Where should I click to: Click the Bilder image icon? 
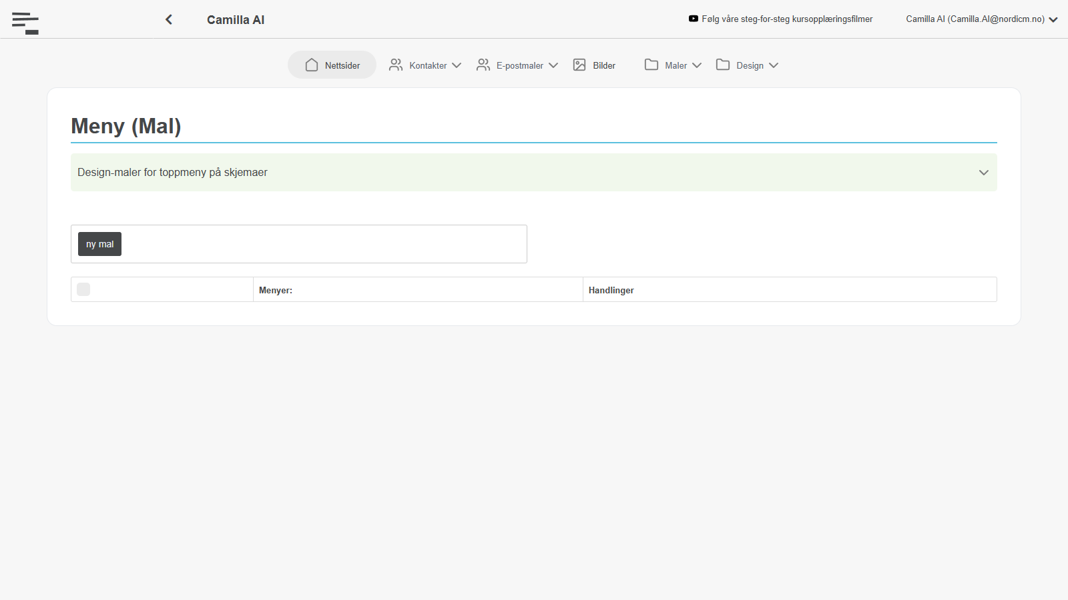tap(579, 65)
